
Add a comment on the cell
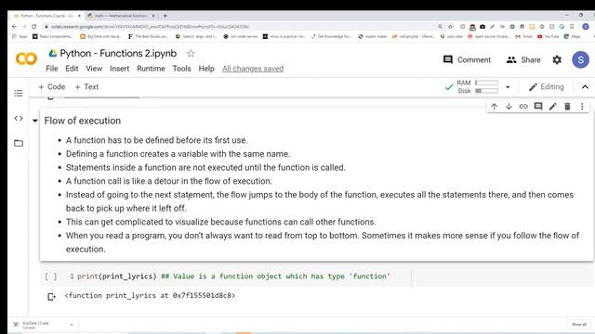[538, 107]
